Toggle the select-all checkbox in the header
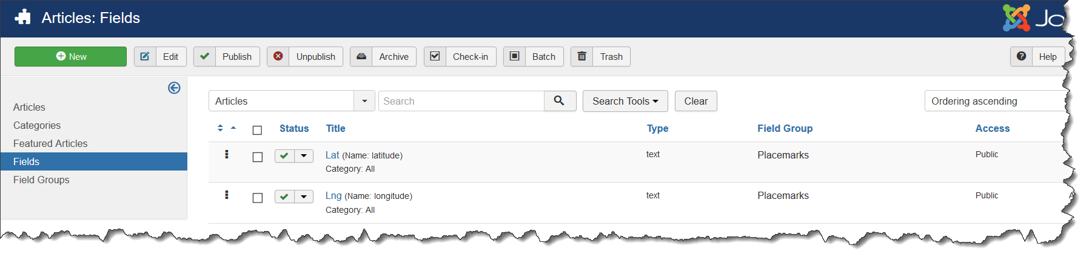1089x257 pixels. click(x=257, y=130)
